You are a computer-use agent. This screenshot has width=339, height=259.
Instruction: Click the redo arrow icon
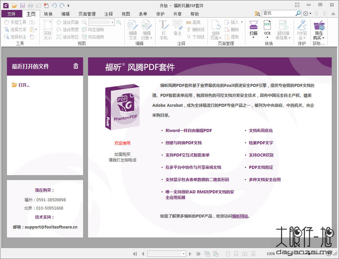tap(62, 5)
